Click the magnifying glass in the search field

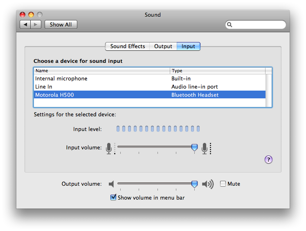(230, 25)
